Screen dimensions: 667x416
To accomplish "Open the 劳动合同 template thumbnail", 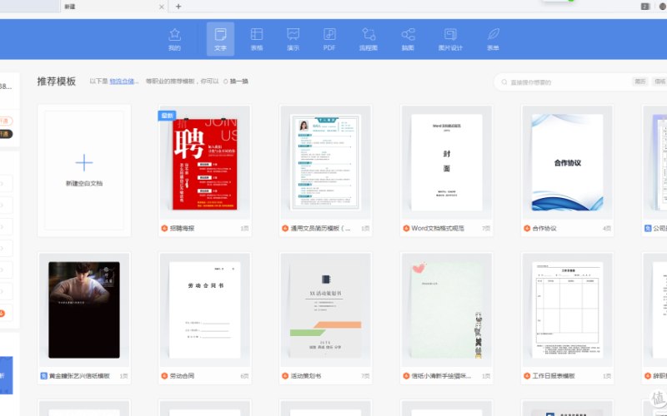I will click(x=205, y=310).
